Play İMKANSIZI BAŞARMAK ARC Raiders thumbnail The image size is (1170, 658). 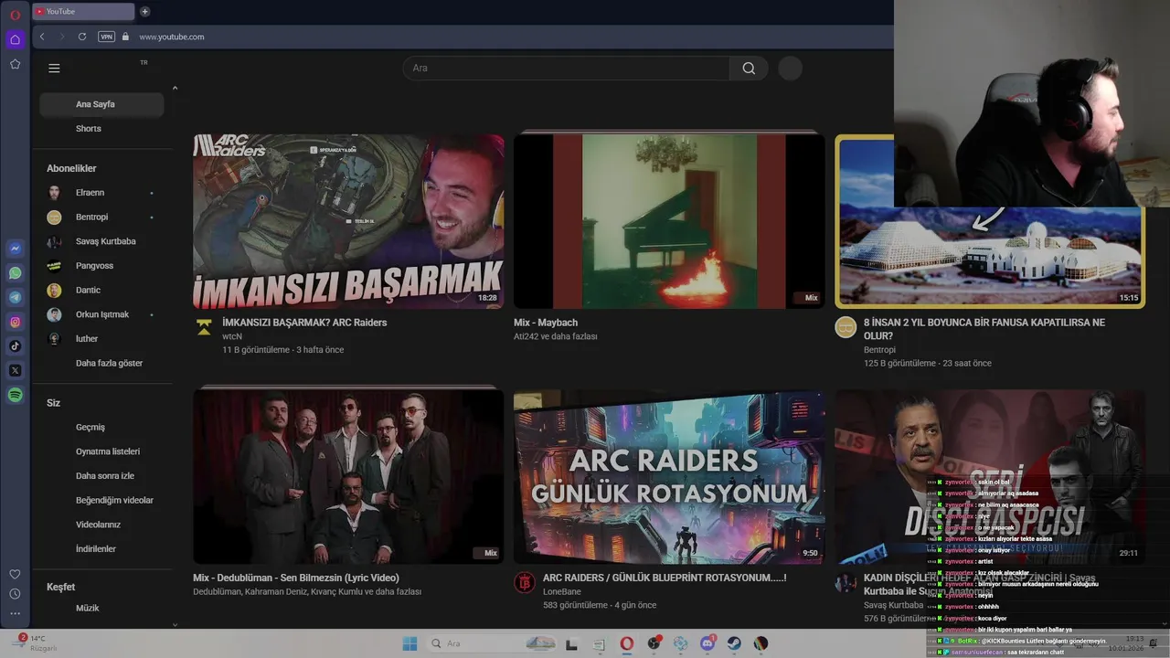click(348, 221)
